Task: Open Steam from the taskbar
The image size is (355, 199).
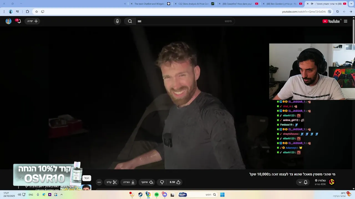Action: click(x=140, y=195)
